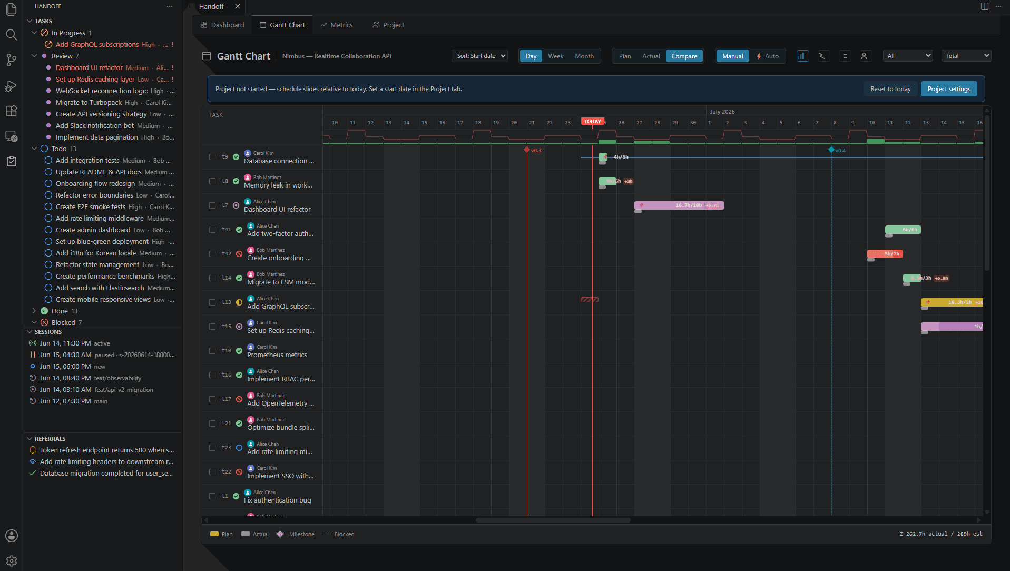Tick the checkbox for task t1

(x=212, y=496)
